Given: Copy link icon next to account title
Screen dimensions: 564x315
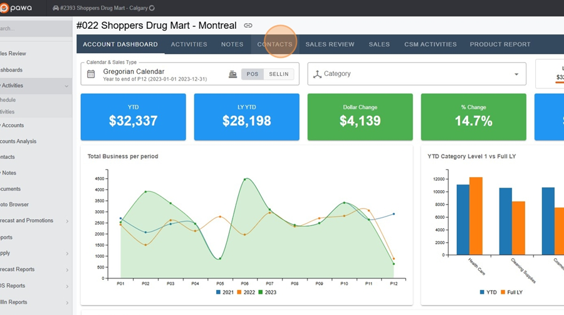Looking at the screenshot, I should pyautogui.click(x=248, y=26).
